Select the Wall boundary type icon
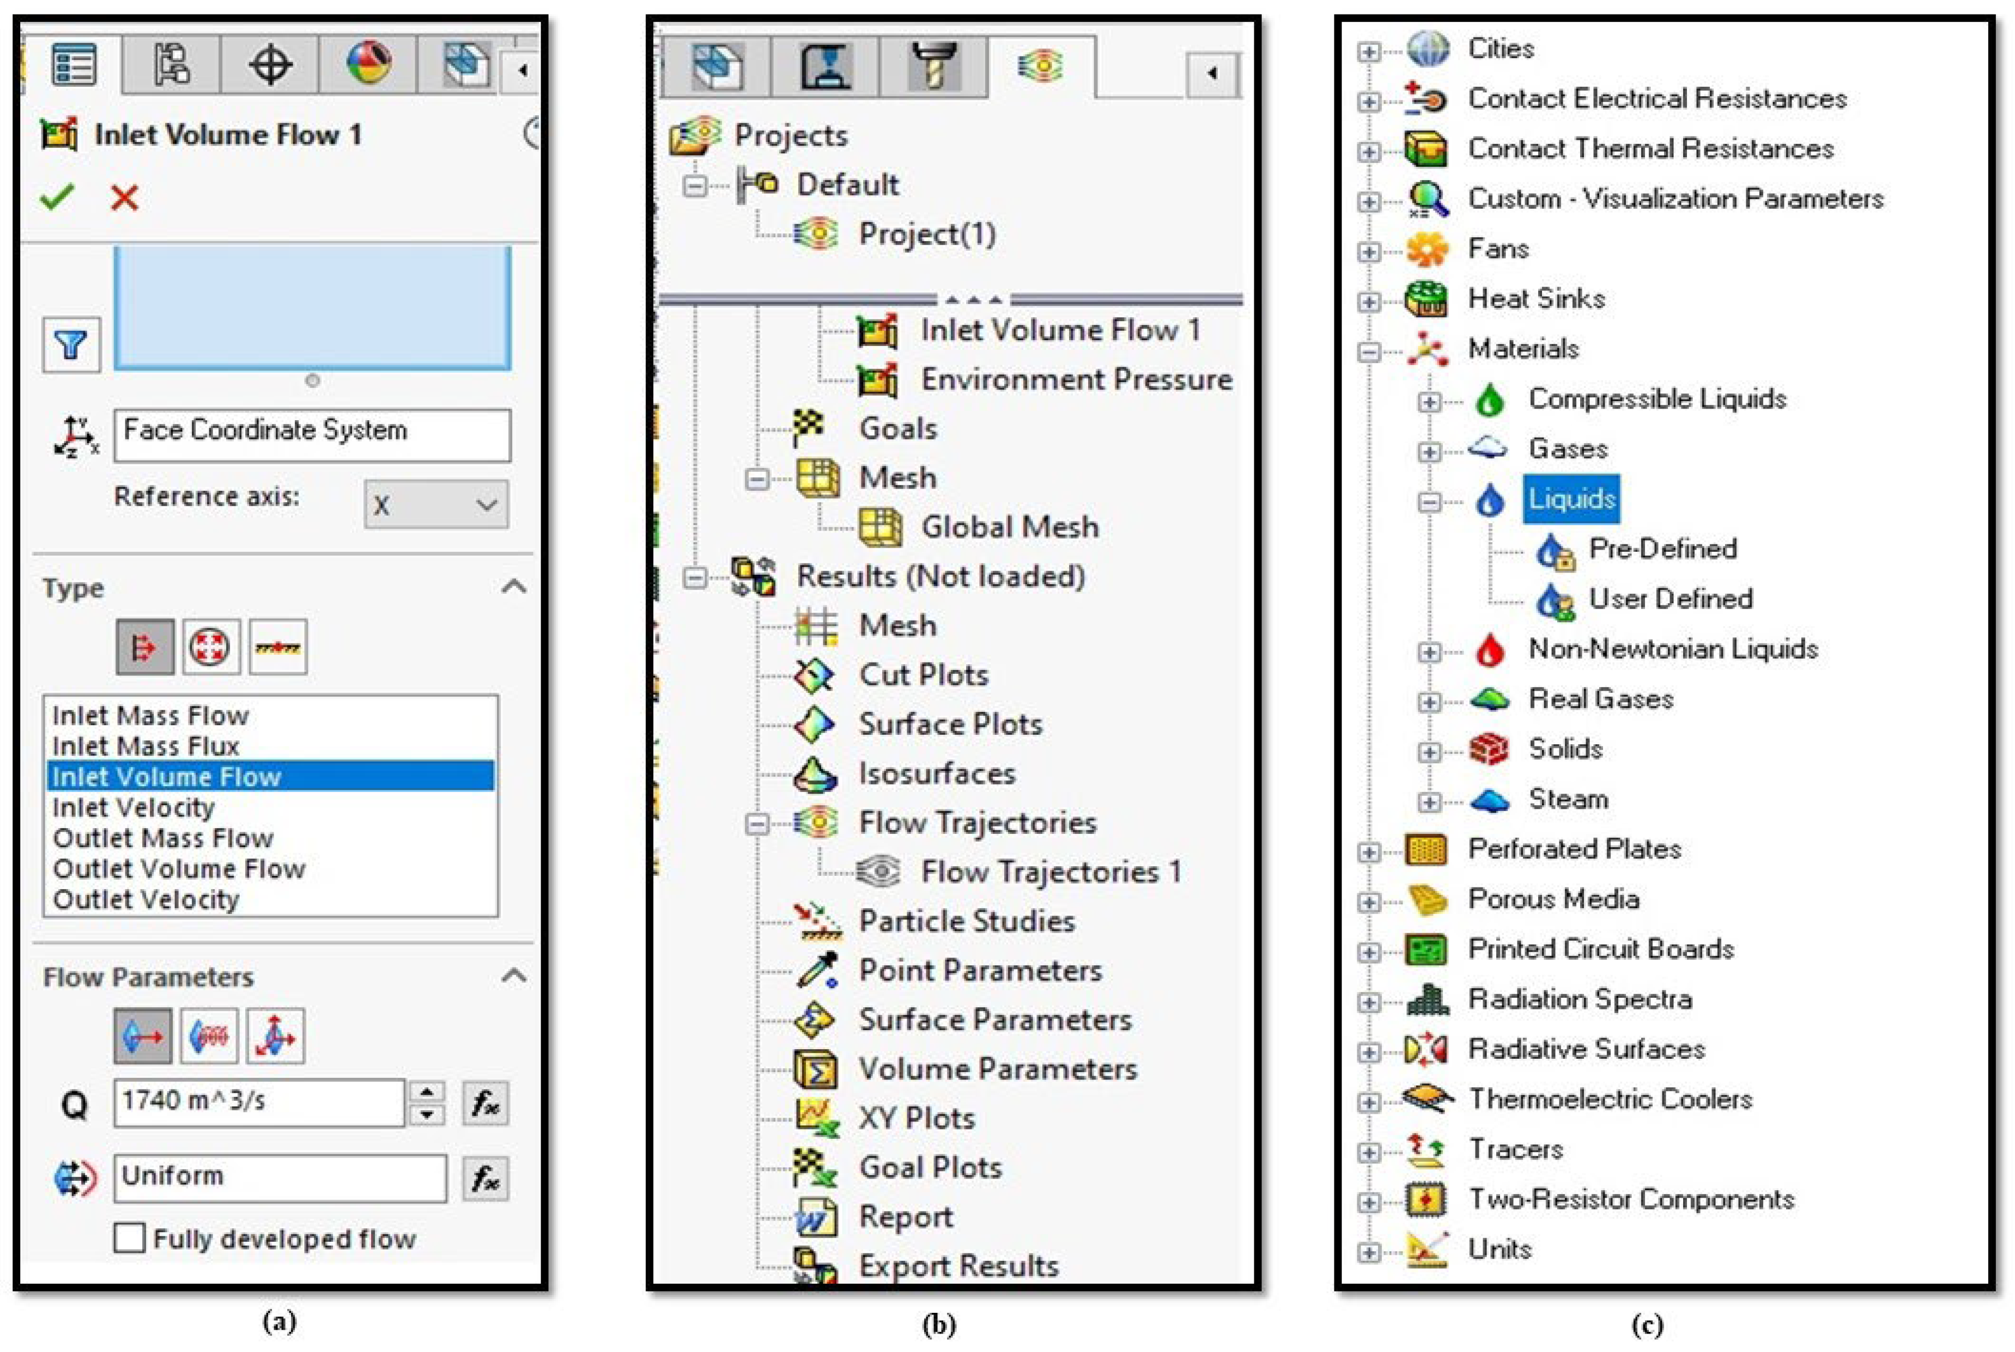This screenshot has width=2015, height=1352. coord(278,647)
